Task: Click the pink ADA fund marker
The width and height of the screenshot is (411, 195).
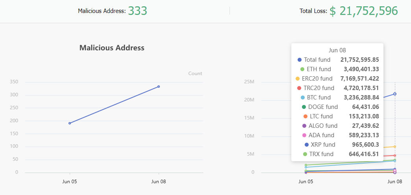Action: click(x=304, y=135)
